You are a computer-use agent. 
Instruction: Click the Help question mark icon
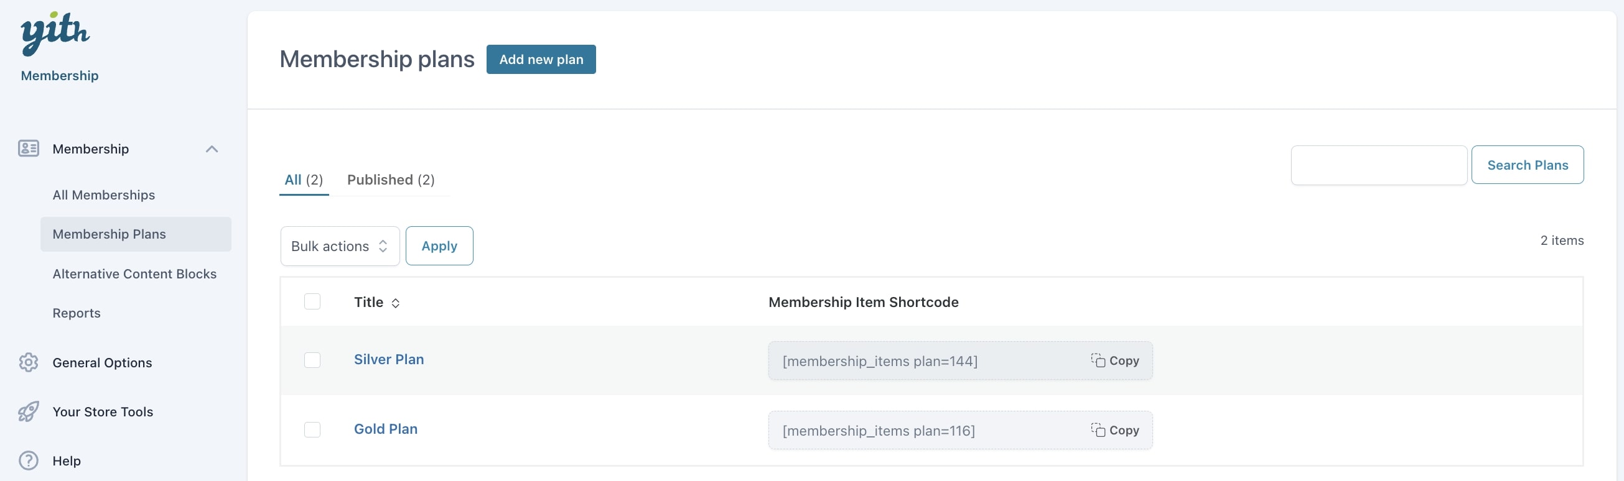pyautogui.click(x=29, y=461)
